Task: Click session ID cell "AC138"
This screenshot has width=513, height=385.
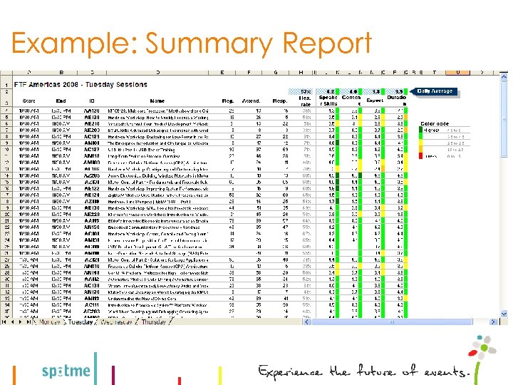Action: tap(92, 286)
